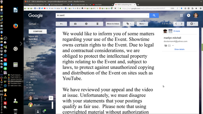Open the desktop Trash icon
203x114 pixels.
(15, 111)
